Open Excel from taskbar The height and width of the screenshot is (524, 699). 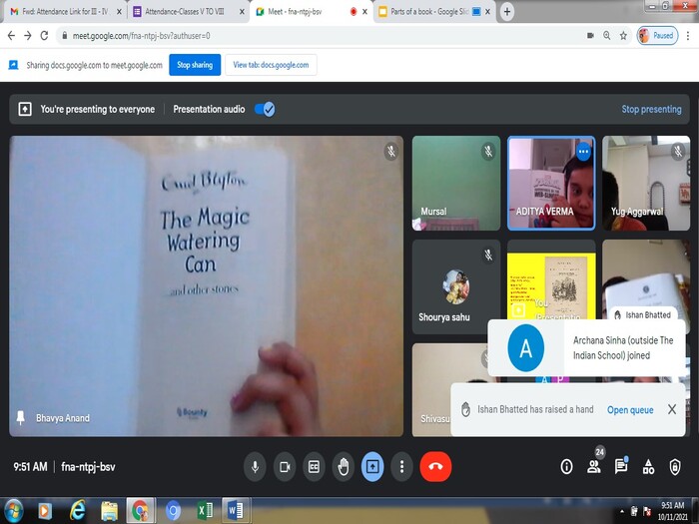tap(205, 511)
